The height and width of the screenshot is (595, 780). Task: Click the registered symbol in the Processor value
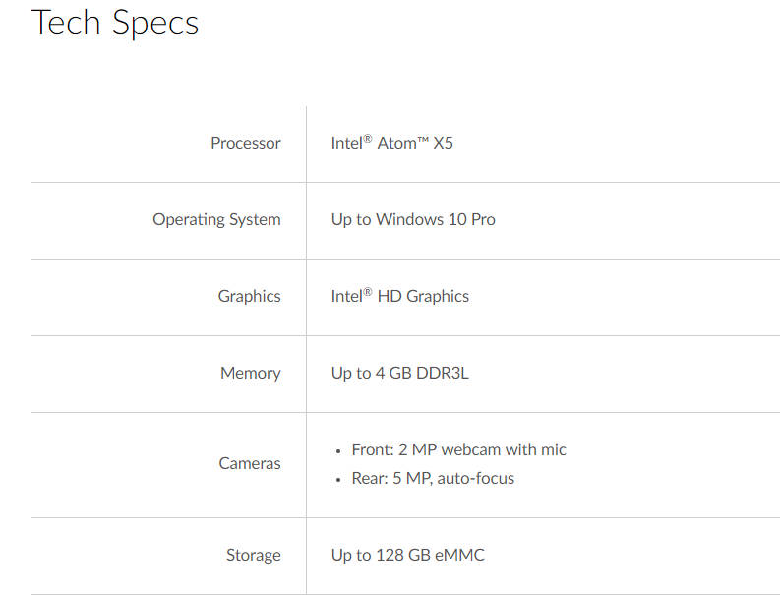(368, 139)
